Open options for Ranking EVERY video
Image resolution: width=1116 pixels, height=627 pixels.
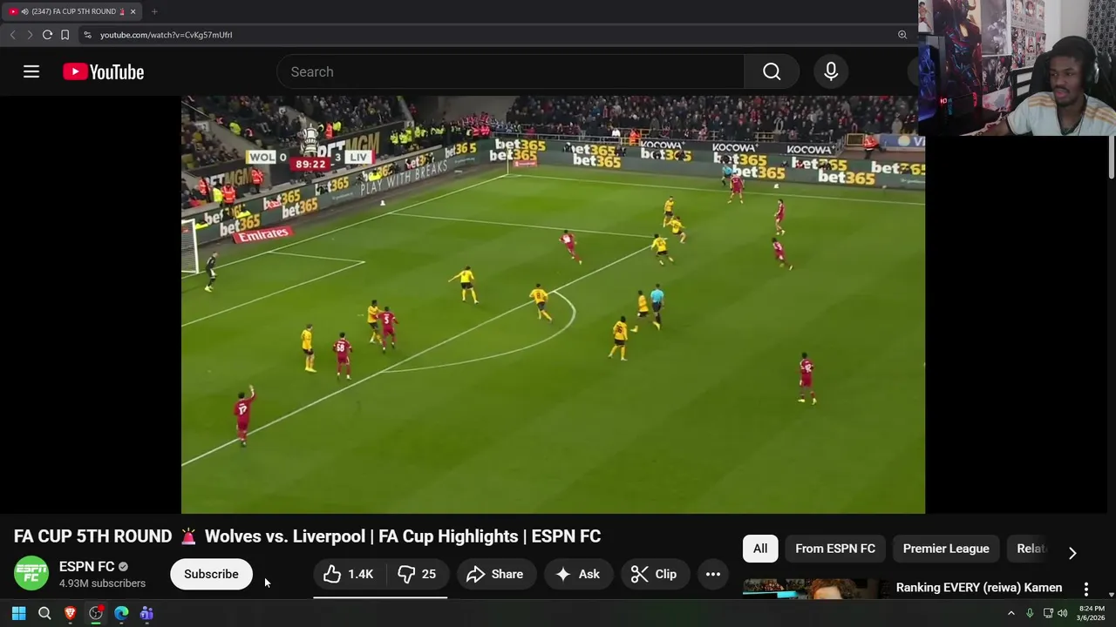1086,590
